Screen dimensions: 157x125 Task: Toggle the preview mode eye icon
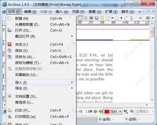pyautogui.click(x=132, y=111)
